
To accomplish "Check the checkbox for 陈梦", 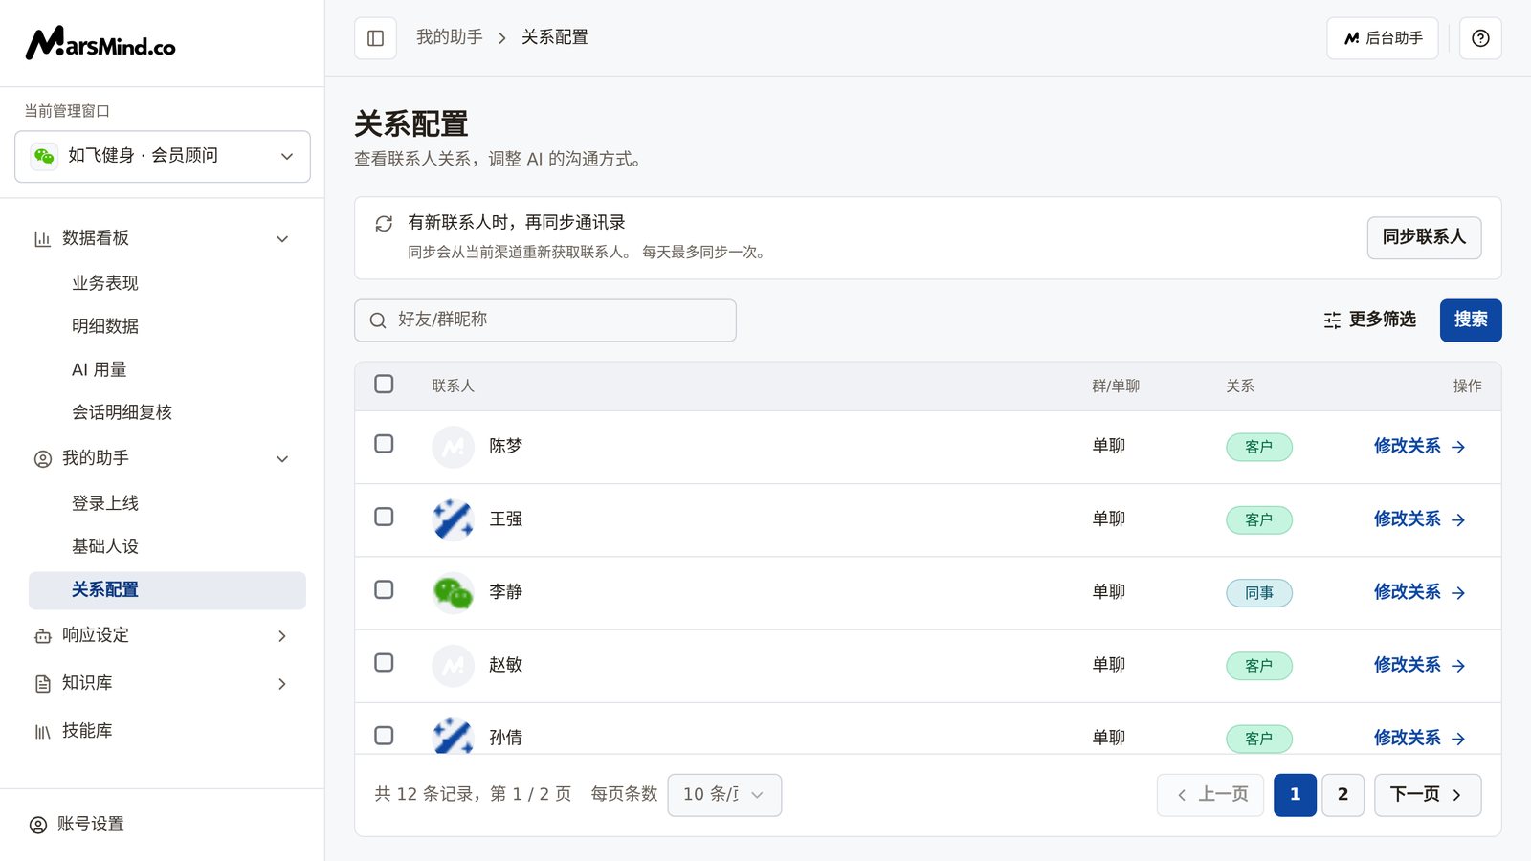I will (384, 444).
